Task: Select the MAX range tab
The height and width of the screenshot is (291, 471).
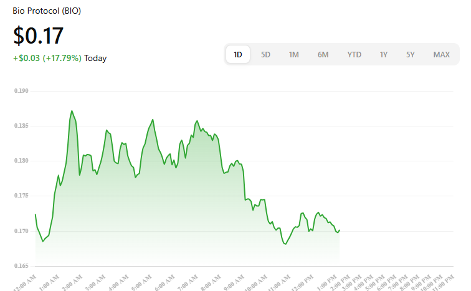Action: point(442,55)
